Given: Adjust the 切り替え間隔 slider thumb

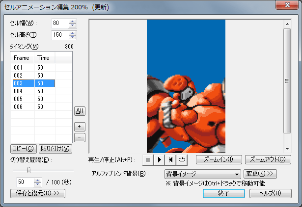Looking at the screenshot, I should (29, 170).
